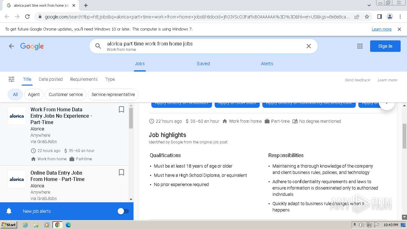Select the Requirements filter
Image resolution: width=407 pixels, height=229 pixels.
tap(84, 79)
